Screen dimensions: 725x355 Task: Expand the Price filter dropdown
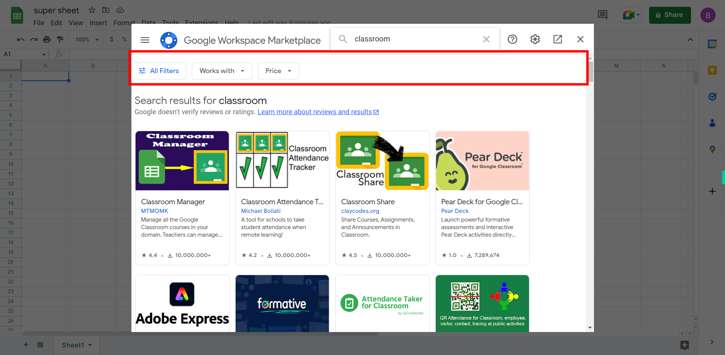tap(278, 71)
